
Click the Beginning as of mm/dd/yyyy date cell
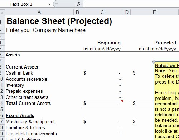tap(102, 49)
